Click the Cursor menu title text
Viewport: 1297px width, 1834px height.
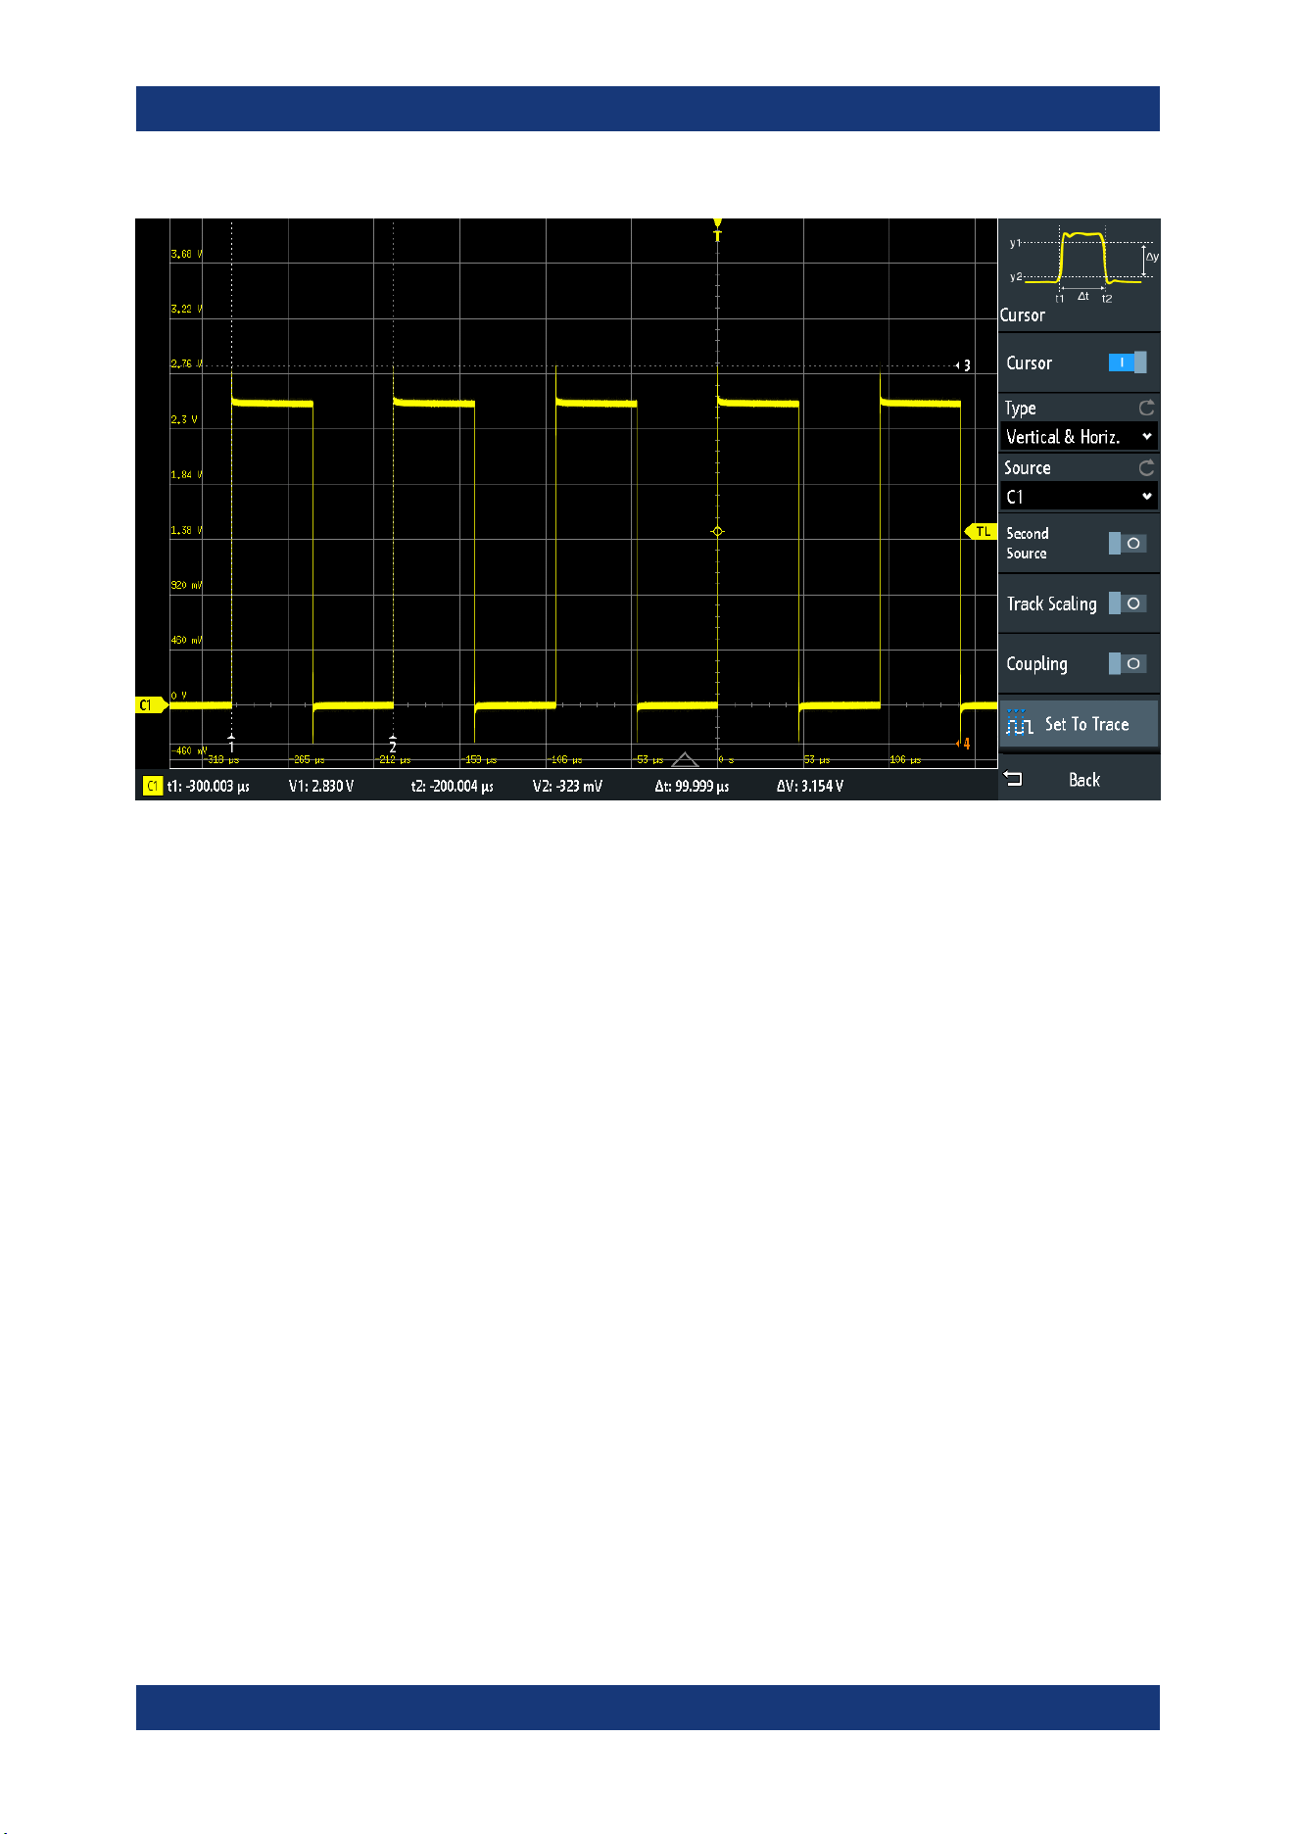(x=1022, y=315)
